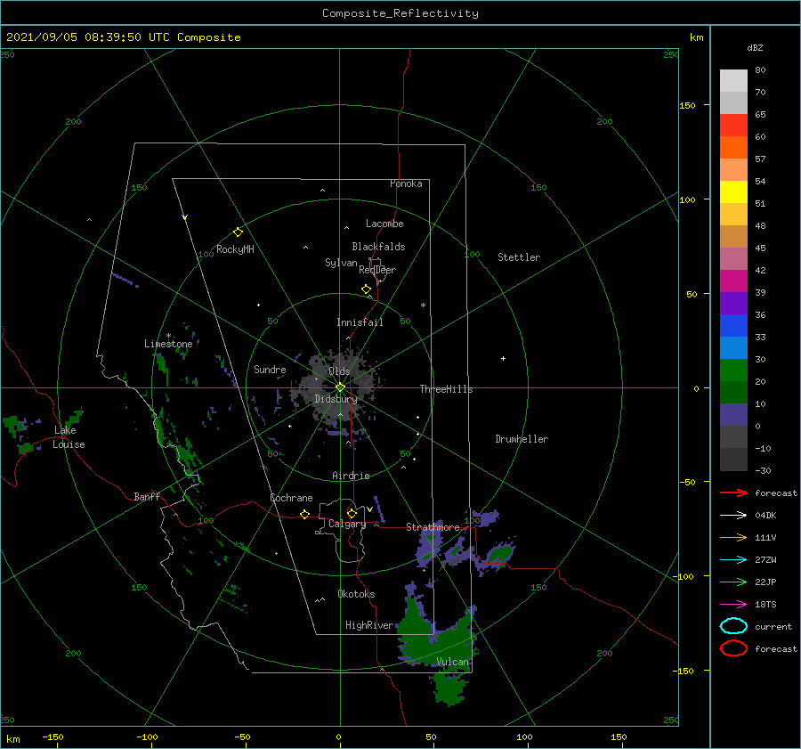Viewport: 801px width, 749px height.
Task: Click the Lacombe town label
Action: [x=384, y=224]
